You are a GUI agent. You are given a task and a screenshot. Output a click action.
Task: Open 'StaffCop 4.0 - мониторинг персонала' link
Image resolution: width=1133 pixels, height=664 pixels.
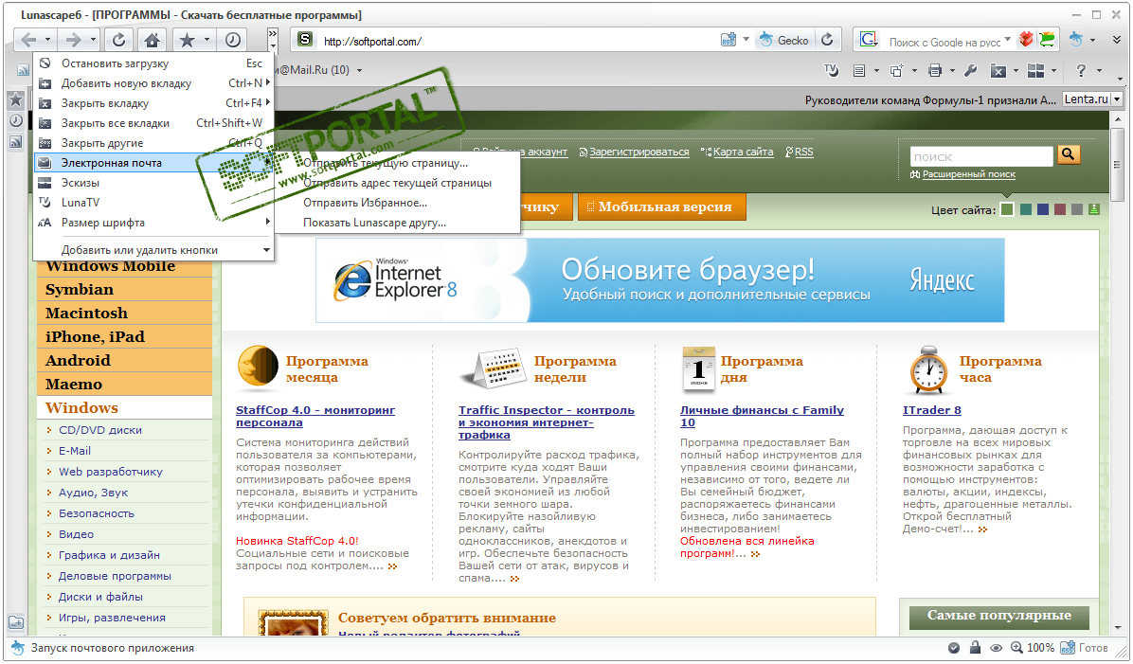(x=315, y=416)
